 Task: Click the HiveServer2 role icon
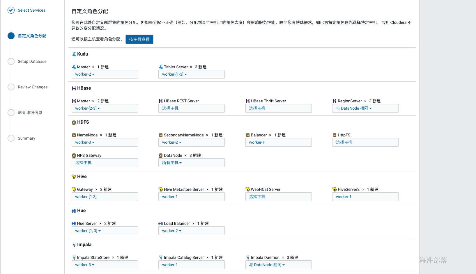click(x=335, y=189)
